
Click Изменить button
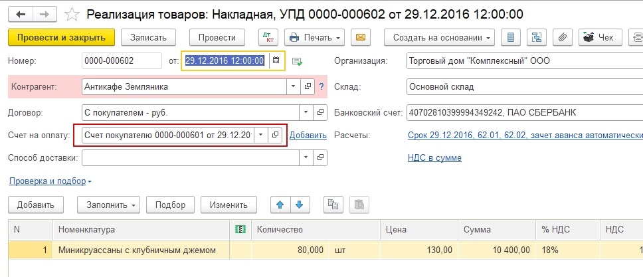[229, 205]
